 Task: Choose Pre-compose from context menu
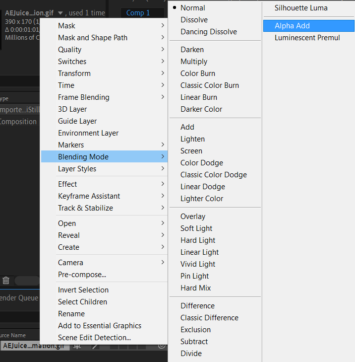click(x=82, y=275)
